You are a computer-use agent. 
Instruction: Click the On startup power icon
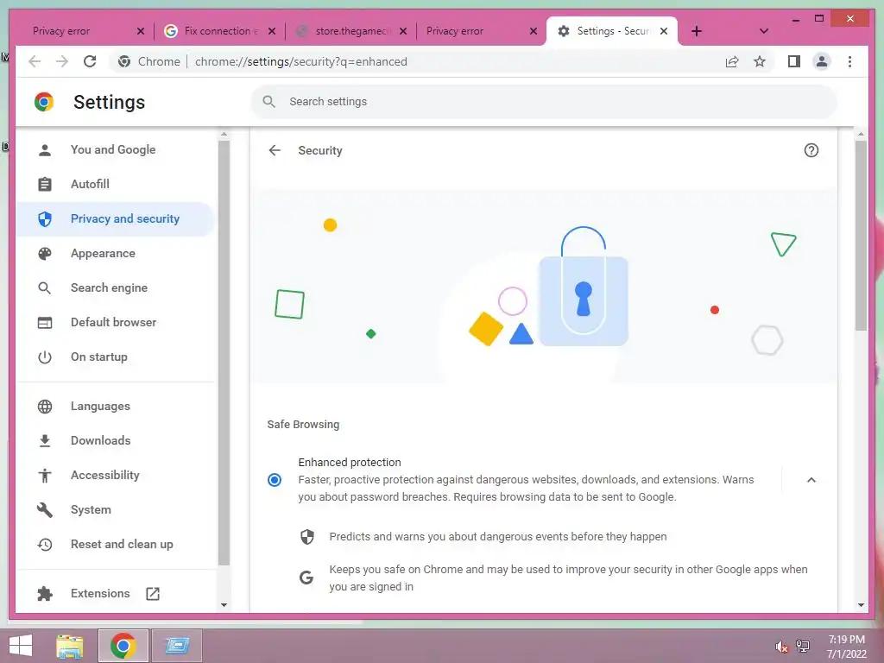pyautogui.click(x=45, y=357)
